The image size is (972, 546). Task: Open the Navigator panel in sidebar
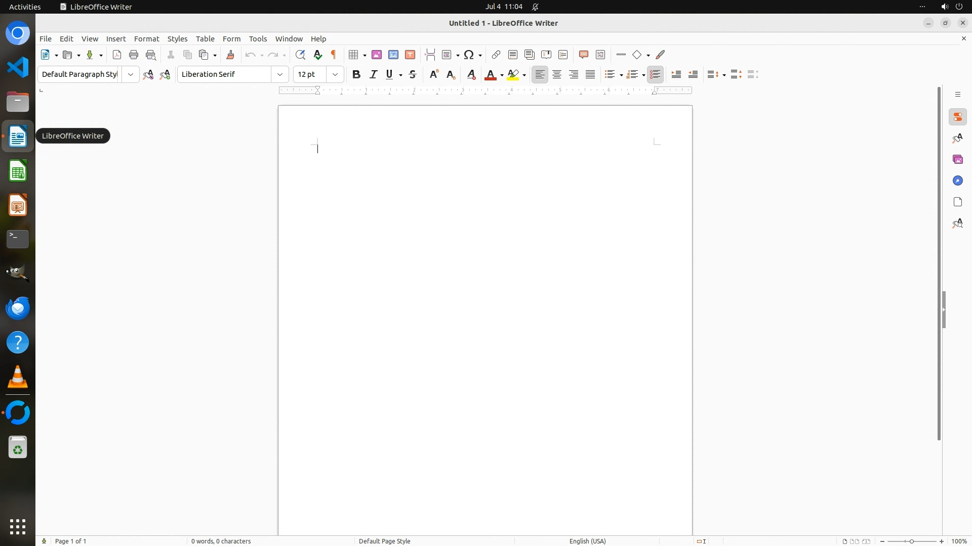point(957,180)
